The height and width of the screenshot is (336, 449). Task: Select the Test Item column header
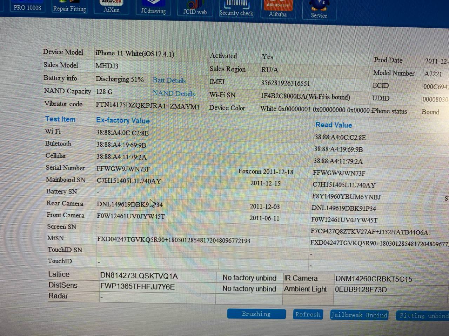pyautogui.click(x=60, y=119)
